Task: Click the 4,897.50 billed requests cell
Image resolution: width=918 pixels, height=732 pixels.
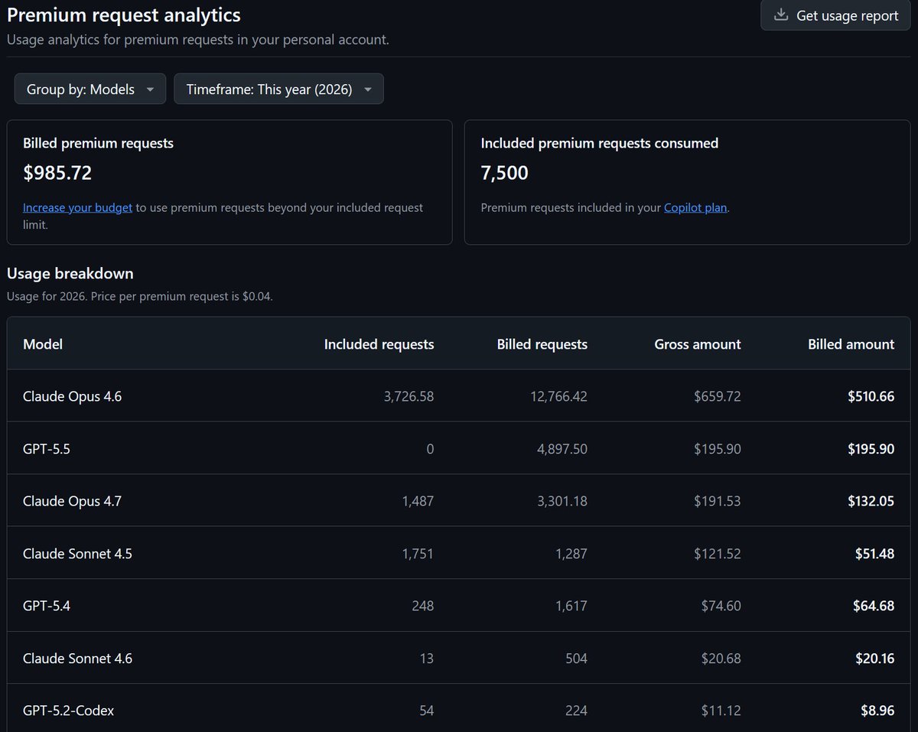Action: [x=562, y=449]
